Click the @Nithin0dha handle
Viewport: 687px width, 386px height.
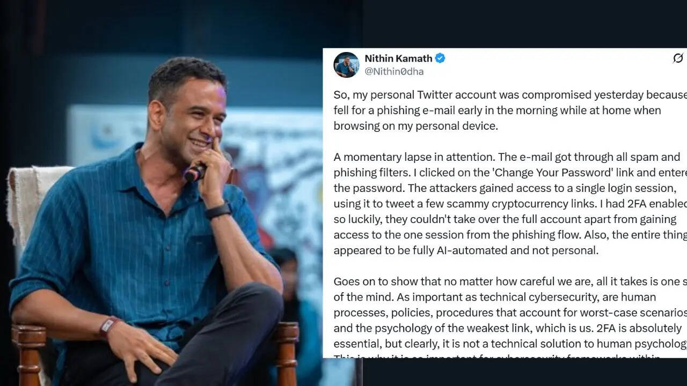(394, 71)
